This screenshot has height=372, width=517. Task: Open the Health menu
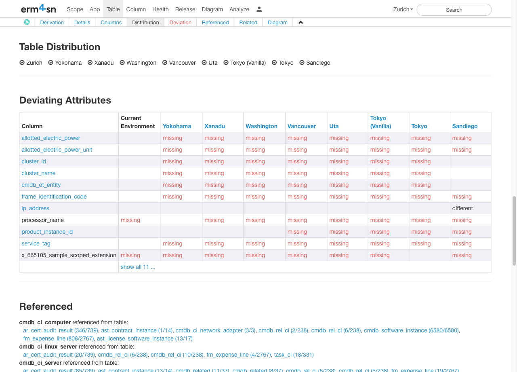(x=160, y=9)
